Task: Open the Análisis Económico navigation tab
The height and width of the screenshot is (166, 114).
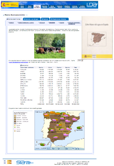Action: tap(82, 7)
